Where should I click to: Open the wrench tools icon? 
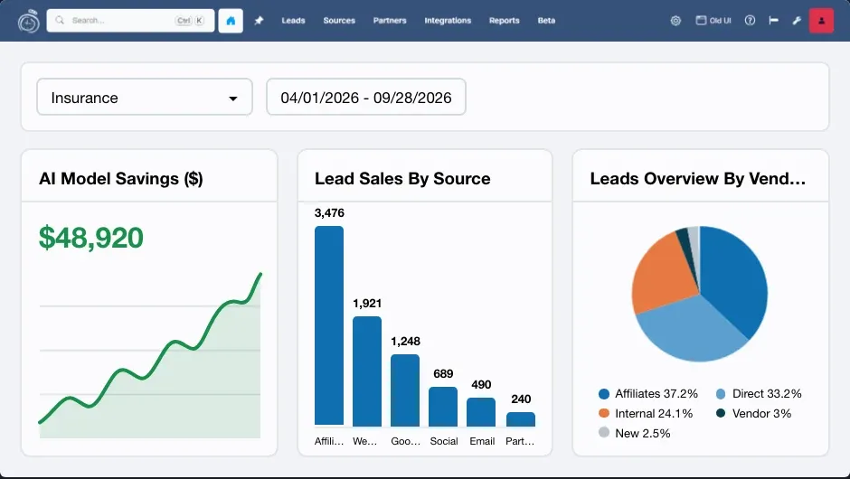coord(797,21)
